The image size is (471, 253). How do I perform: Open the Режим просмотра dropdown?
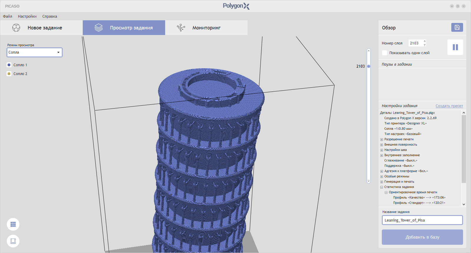(x=34, y=52)
